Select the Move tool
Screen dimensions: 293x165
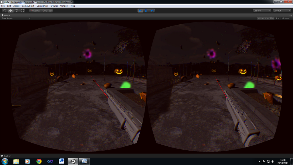coord(11,11)
